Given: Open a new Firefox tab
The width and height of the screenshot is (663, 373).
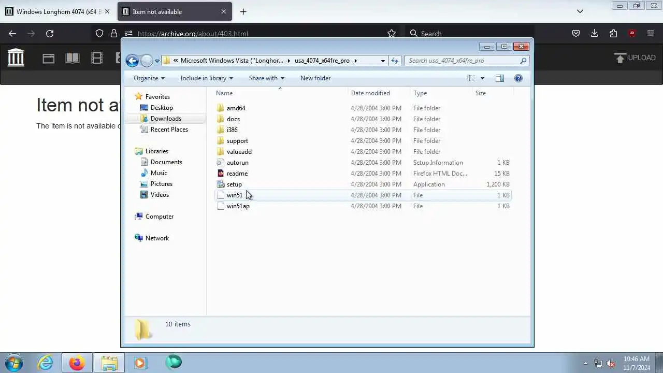Looking at the screenshot, I should click(x=243, y=11).
